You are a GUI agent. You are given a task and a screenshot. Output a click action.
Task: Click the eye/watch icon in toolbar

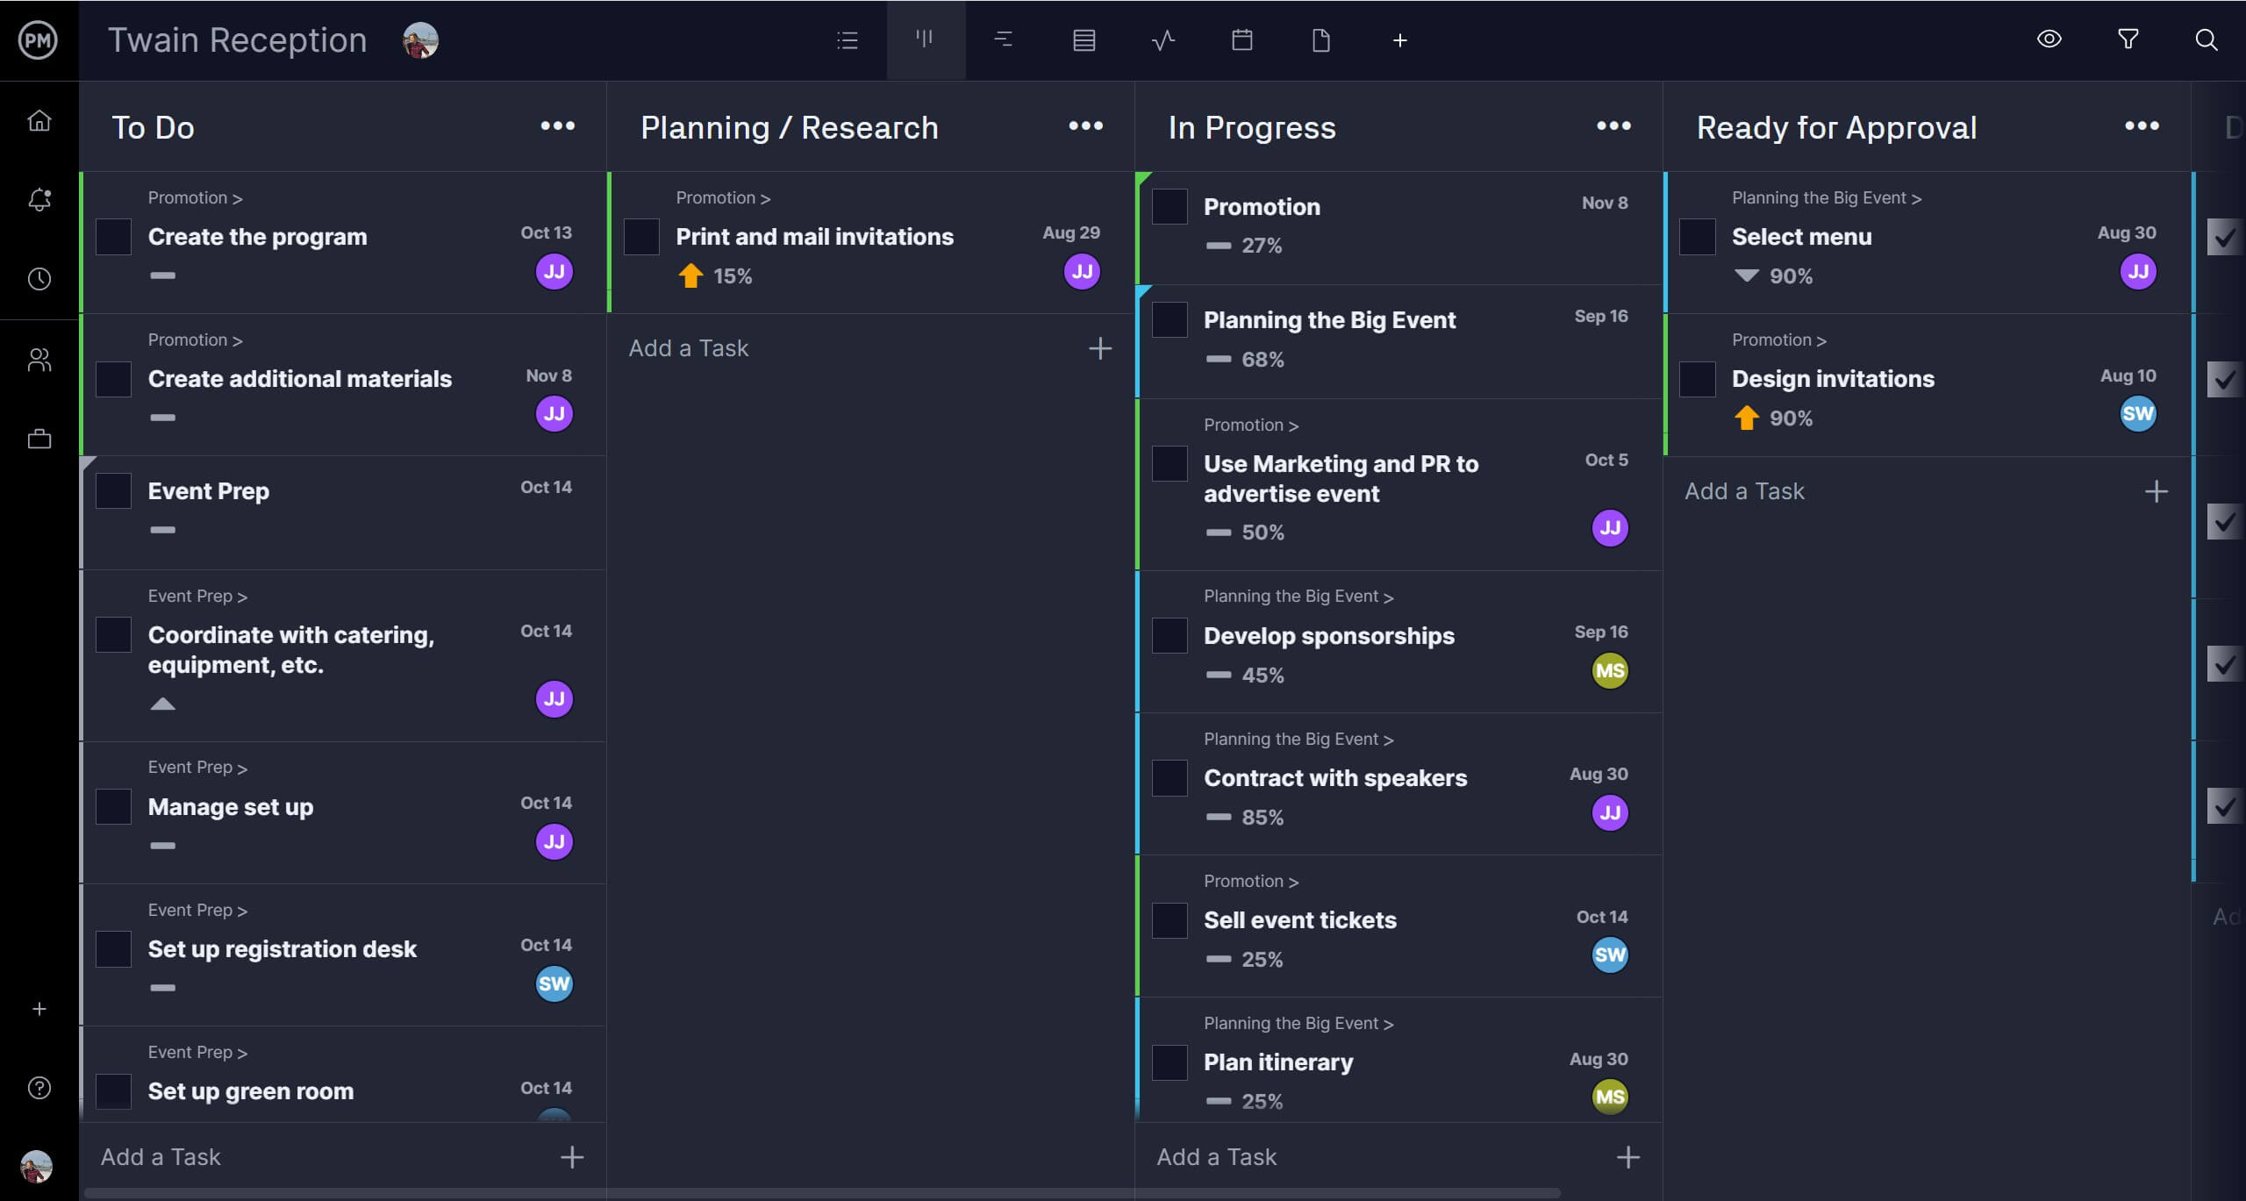(x=2050, y=40)
